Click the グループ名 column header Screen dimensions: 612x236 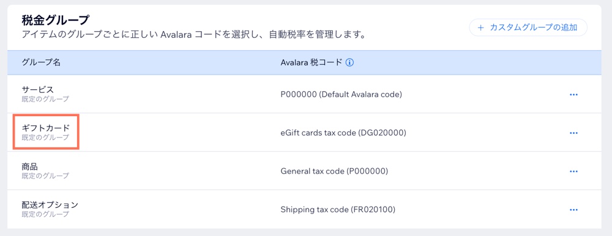[x=41, y=62]
